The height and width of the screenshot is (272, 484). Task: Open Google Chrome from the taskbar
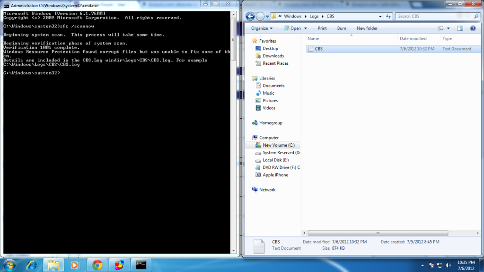coord(97,264)
